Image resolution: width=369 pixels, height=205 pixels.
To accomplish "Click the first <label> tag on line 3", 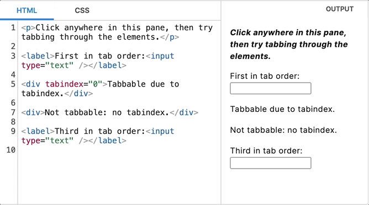I will 38,56.
